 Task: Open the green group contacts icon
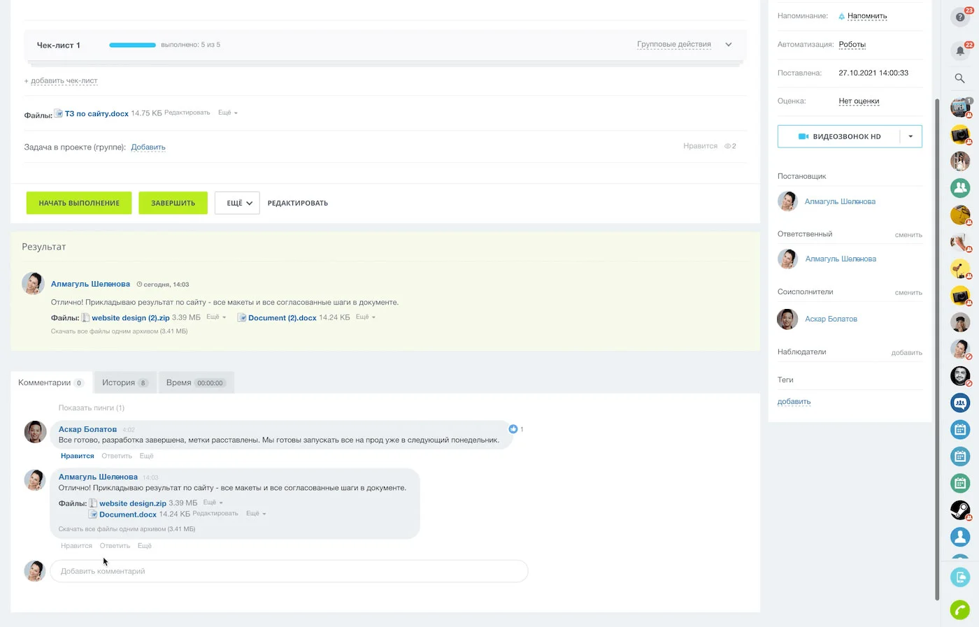click(x=960, y=187)
